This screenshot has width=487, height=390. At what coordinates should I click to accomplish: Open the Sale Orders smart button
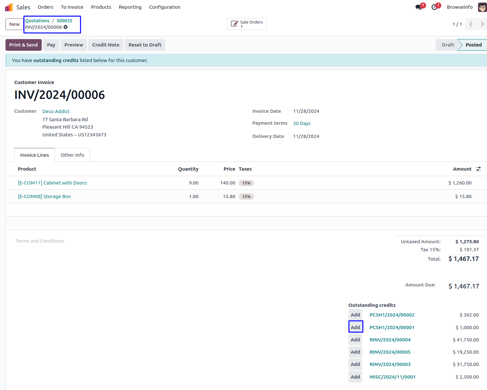[247, 24]
